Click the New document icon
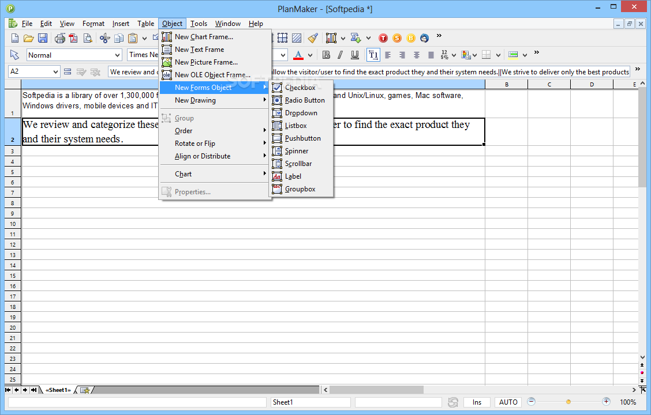Screen dimensions: 651x415 pyautogui.click(x=15, y=38)
